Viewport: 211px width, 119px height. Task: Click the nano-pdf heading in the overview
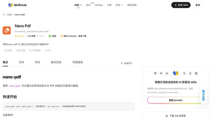[12, 77]
